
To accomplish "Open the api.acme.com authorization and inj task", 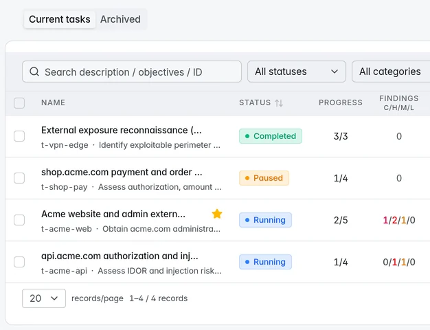I will tap(120, 256).
